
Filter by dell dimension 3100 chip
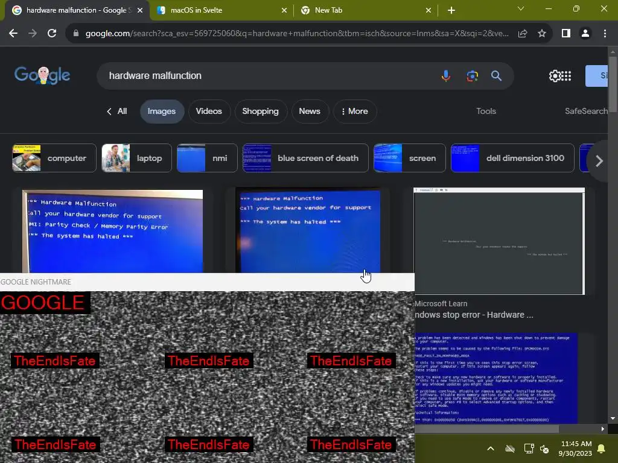(512, 158)
